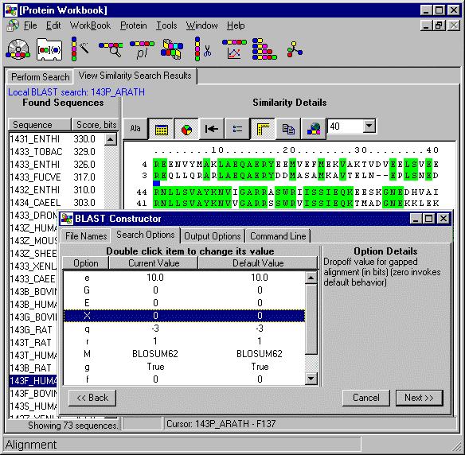Open the File menu
Viewport: 465px width, 455px height.
(30, 25)
